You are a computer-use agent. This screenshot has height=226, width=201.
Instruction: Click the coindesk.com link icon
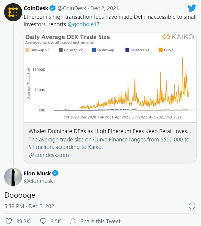click(x=31, y=155)
